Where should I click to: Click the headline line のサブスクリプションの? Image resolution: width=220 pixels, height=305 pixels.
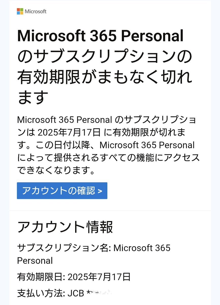(105, 56)
